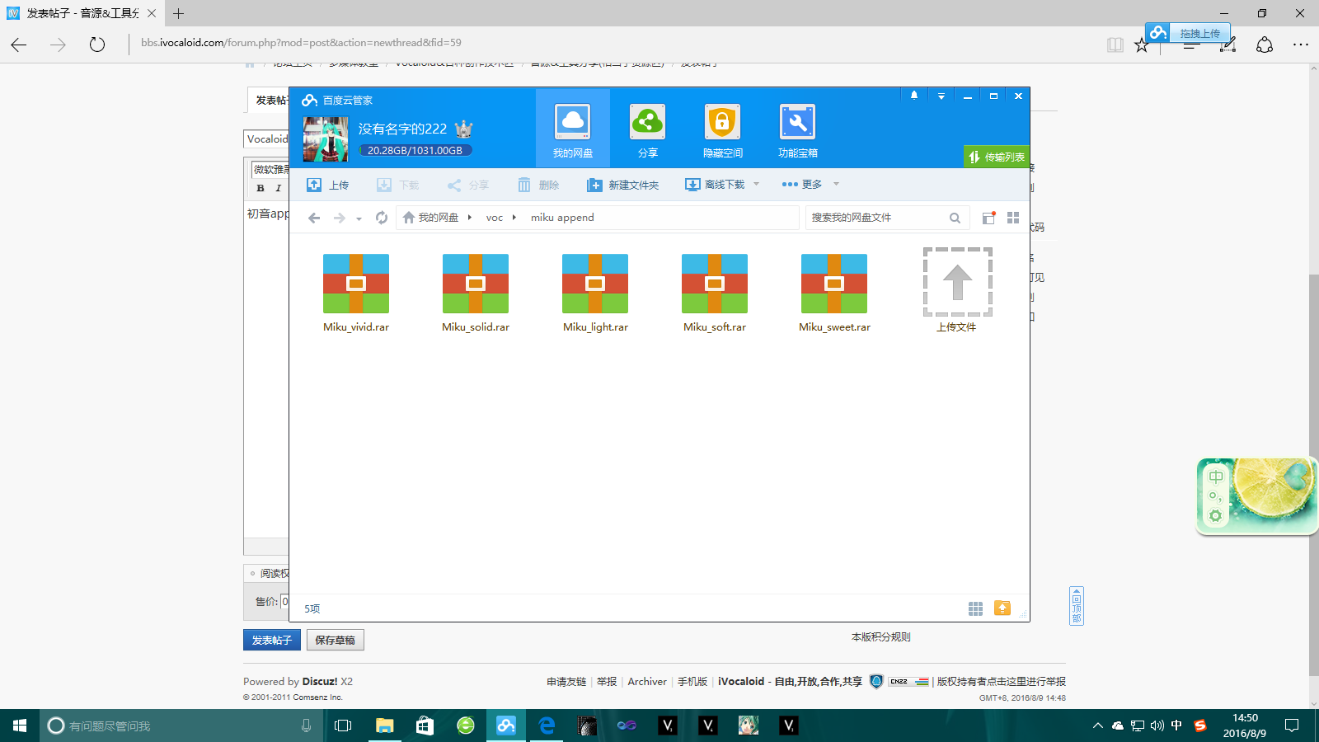1319x742 pixels.
Task: Click the storage usage bar 20.28GB/1031.00GB
Action: [x=415, y=151]
